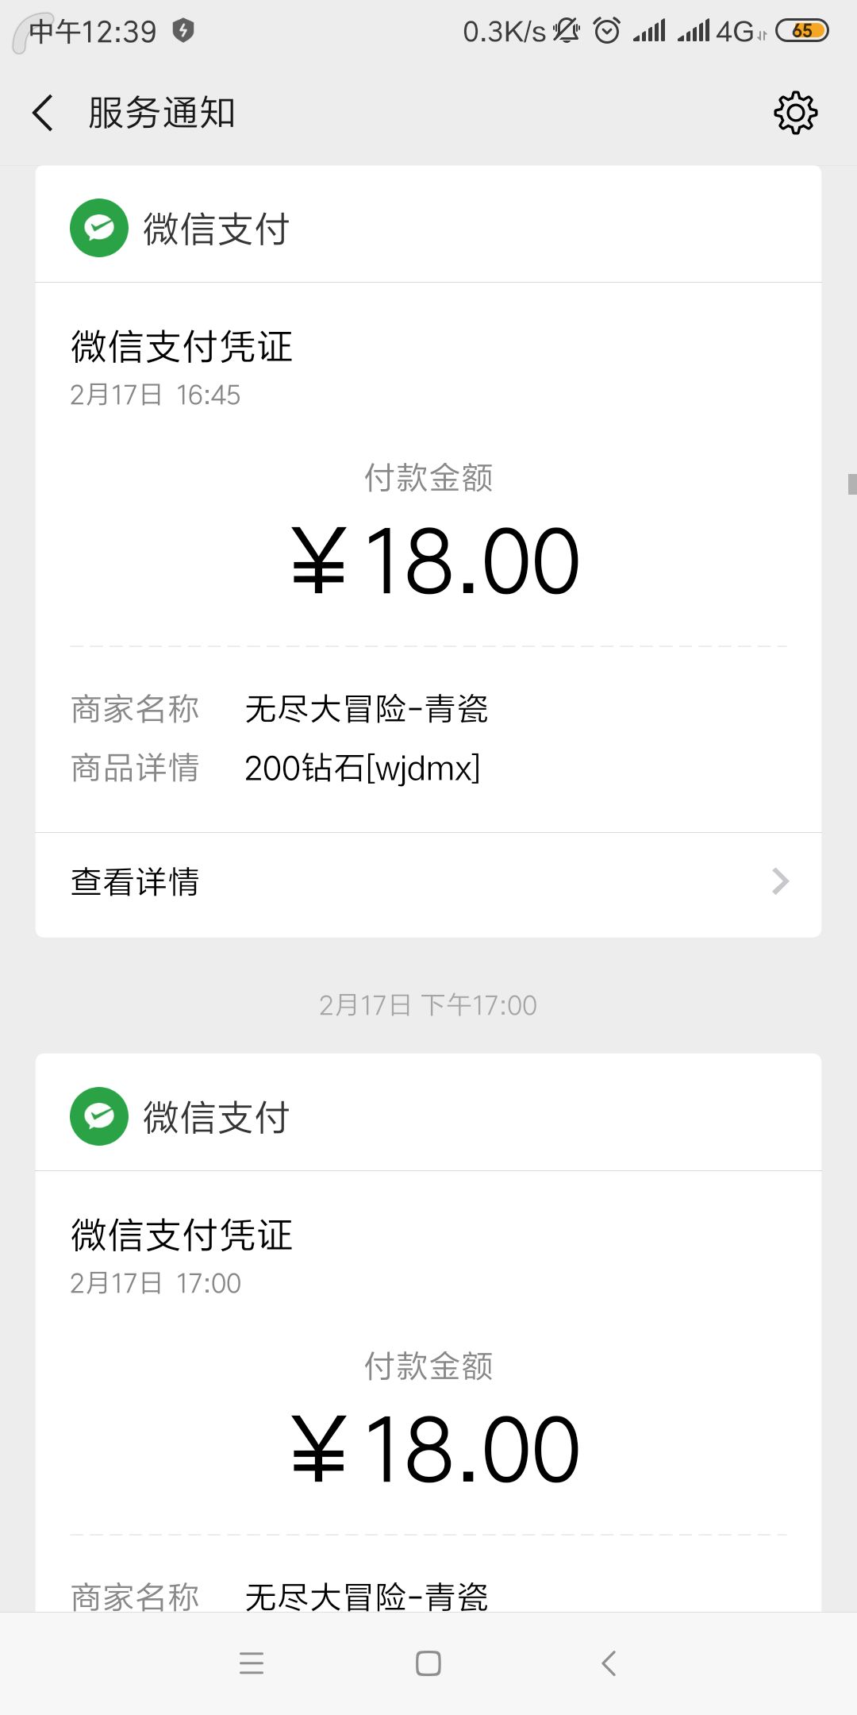This screenshot has width=857, height=1715.
Task: Tap the first 无尽大冒险-青瓷 merchant name
Action: 366,709
